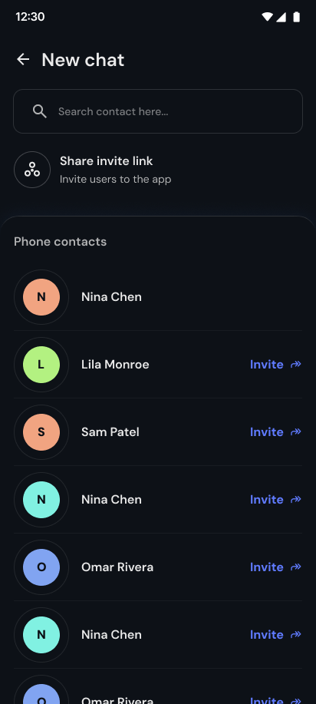Tap the back arrow beside New chat
Screen dimensions: 316x704
[23, 59]
